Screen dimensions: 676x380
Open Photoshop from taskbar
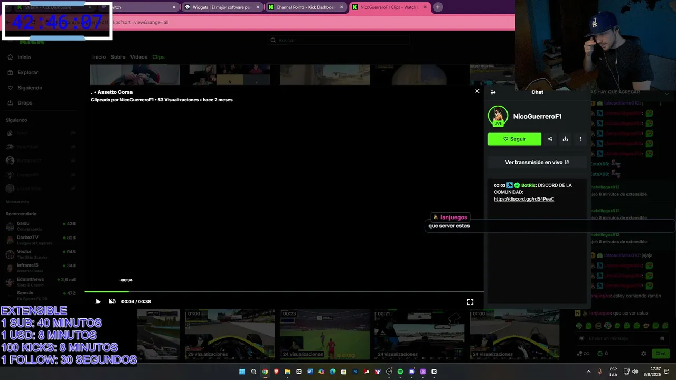pyautogui.click(x=355, y=372)
